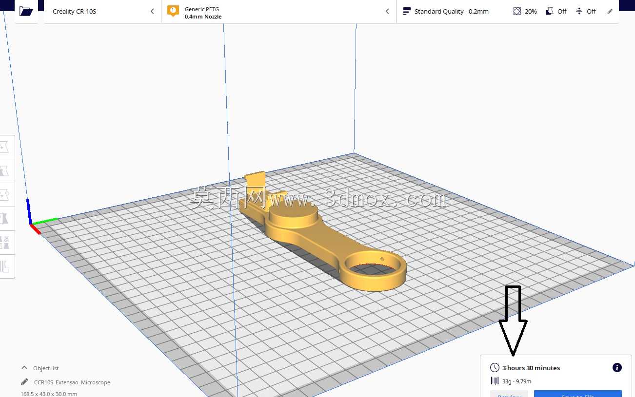
Task: Click the dimensions text 168.5 x 43.0 x 30.0 mm
Action: click(49, 394)
